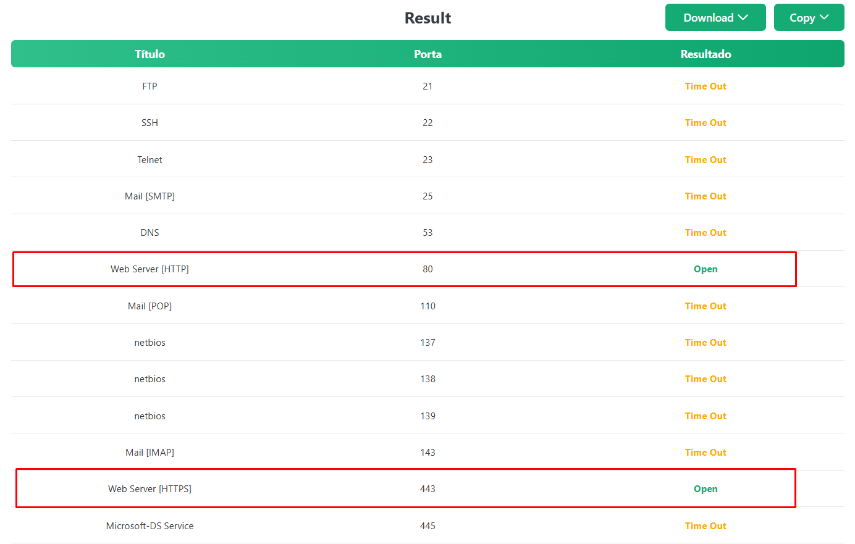Click the Porta column header
Image resolution: width=855 pixels, height=544 pixels.
[427, 54]
